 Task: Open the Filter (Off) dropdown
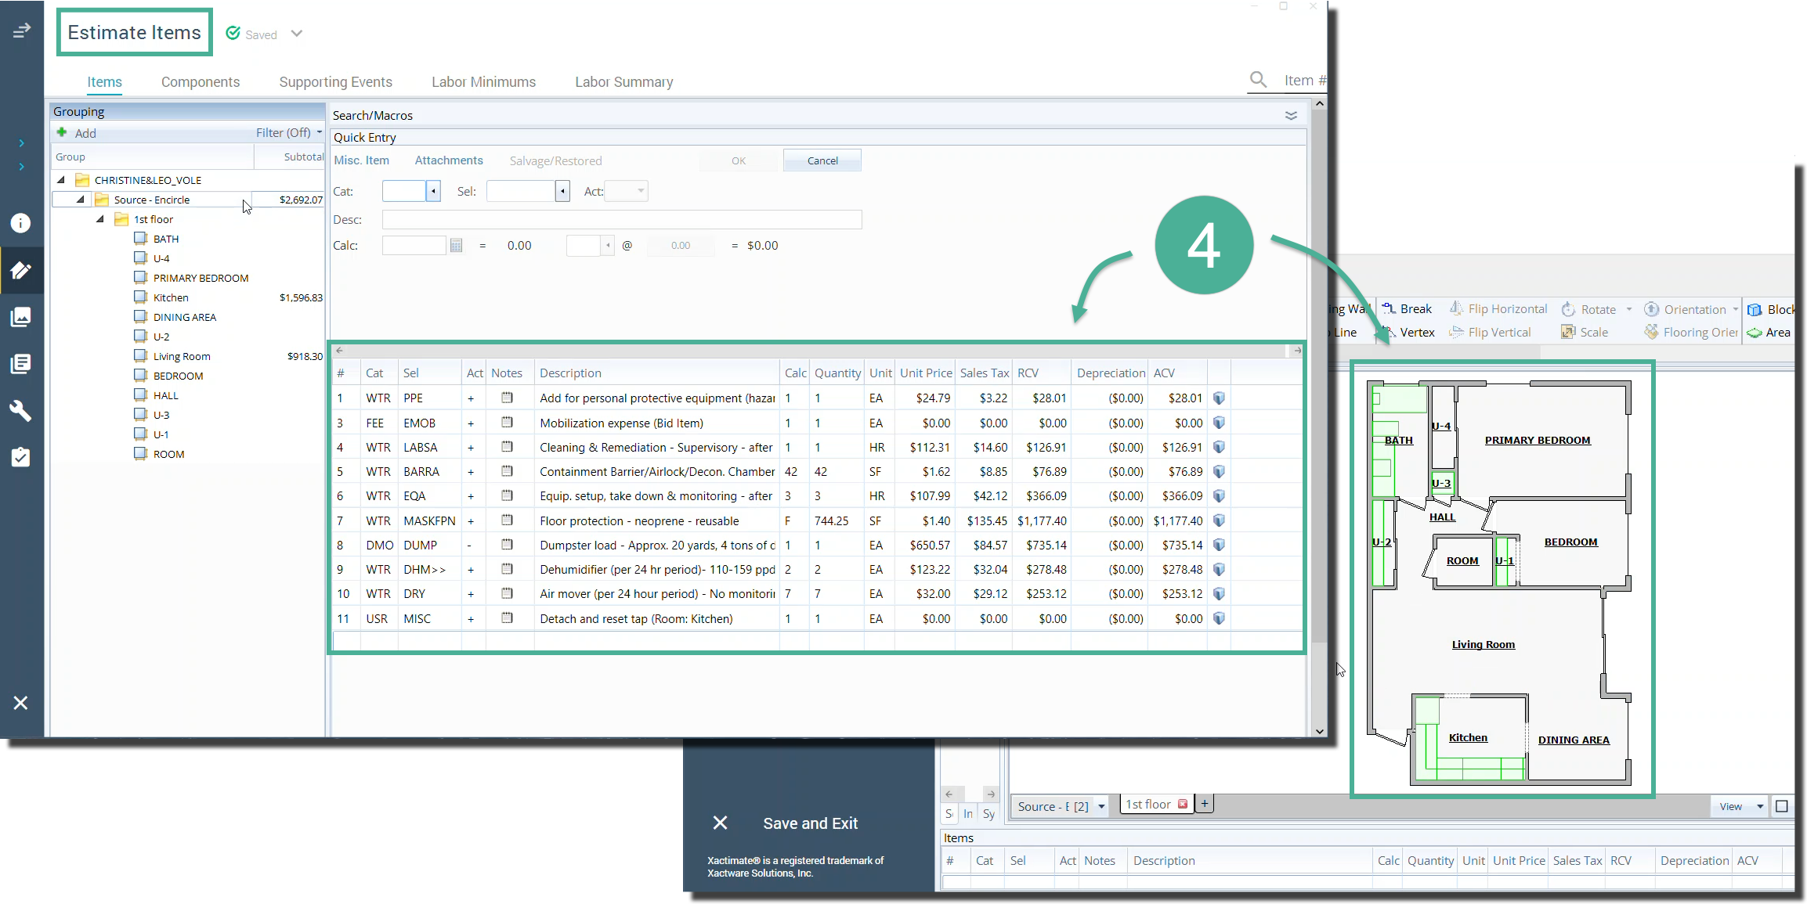[288, 132]
